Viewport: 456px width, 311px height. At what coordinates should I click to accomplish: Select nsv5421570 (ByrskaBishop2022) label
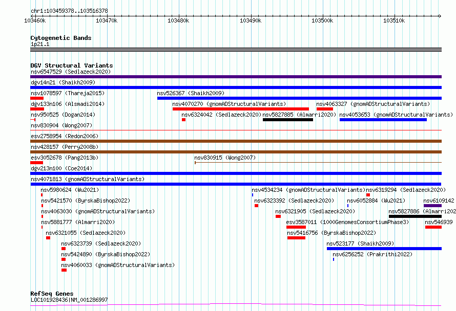coord(86,201)
